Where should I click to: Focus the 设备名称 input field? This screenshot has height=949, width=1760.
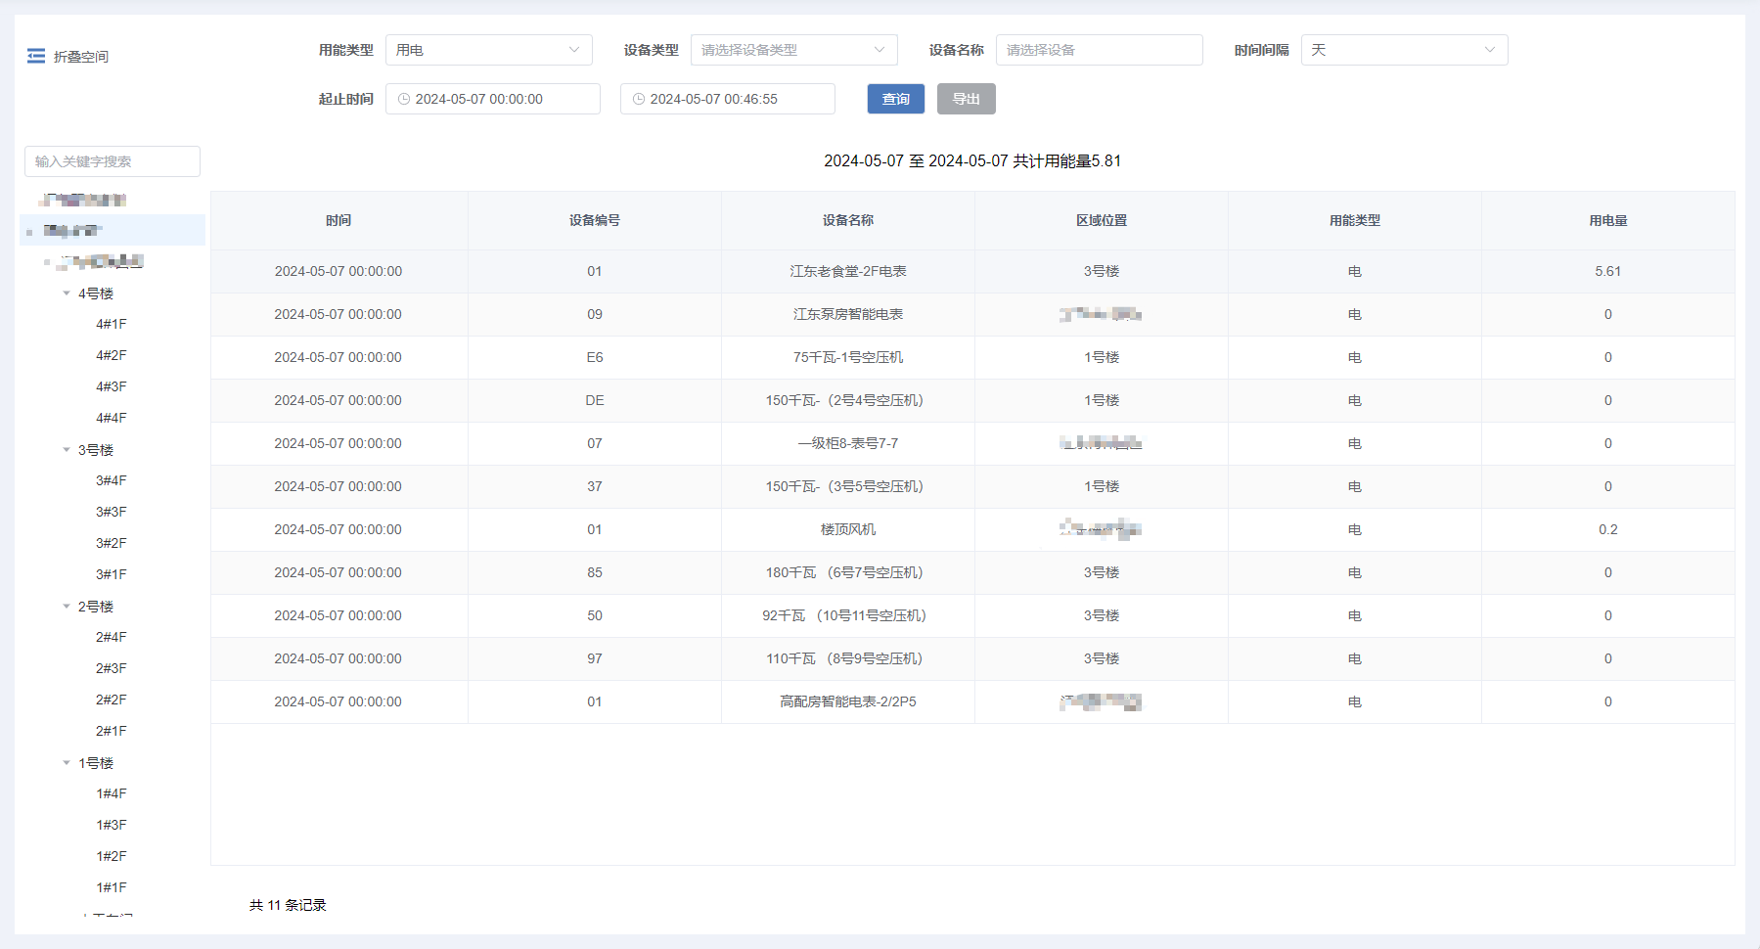[x=1100, y=50]
